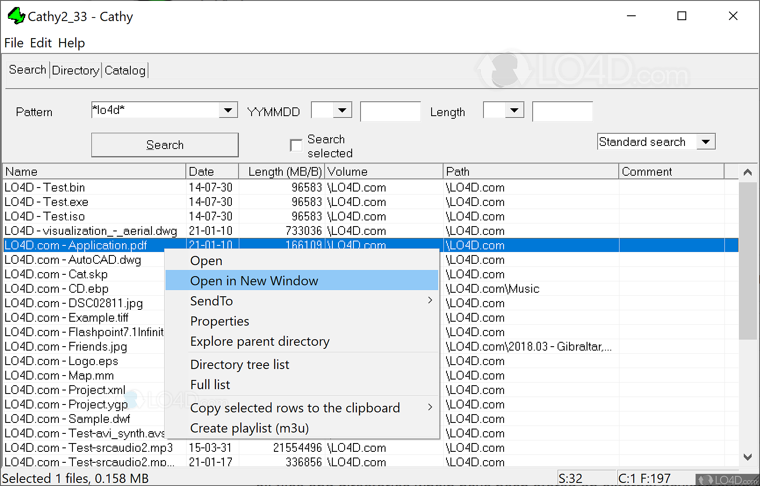Expand the Pattern combo box dropdown
This screenshot has width=760, height=486.
228,110
